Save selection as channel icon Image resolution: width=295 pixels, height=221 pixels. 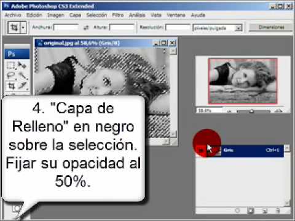pos(250,210)
